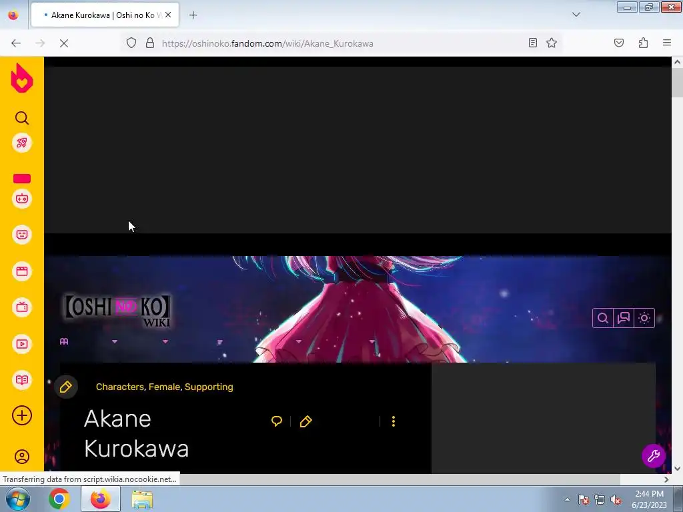Expand the third wiki navigation dropdown arrow
The image size is (683, 512).
pyautogui.click(x=220, y=342)
